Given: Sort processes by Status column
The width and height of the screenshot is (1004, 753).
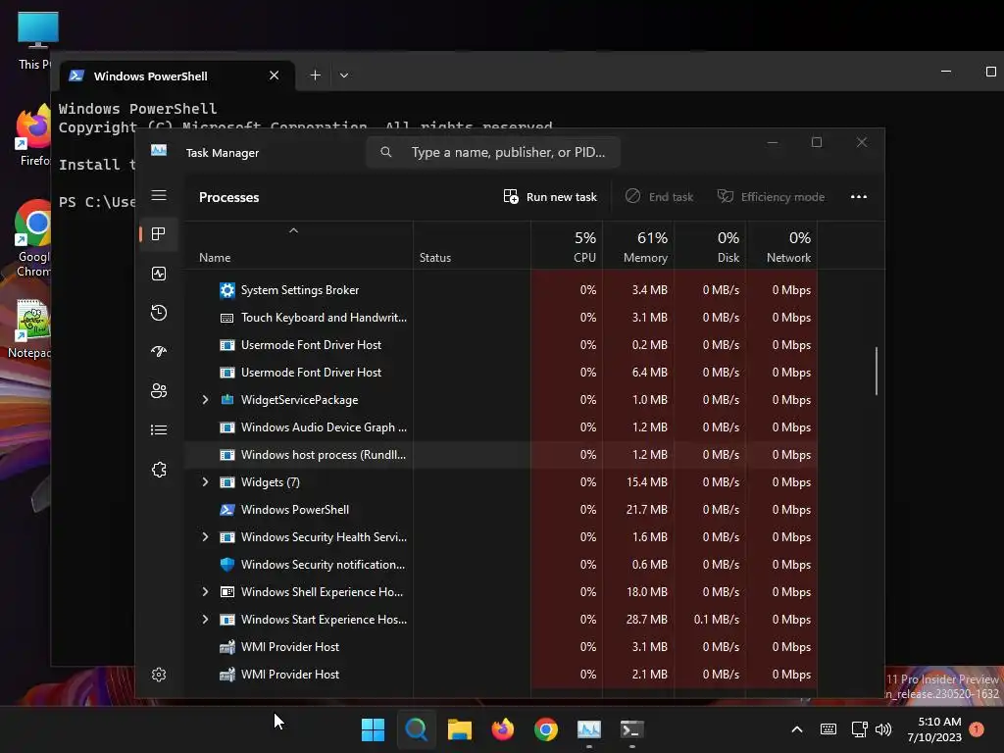Looking at the screenshot, I should pos(435,258).
